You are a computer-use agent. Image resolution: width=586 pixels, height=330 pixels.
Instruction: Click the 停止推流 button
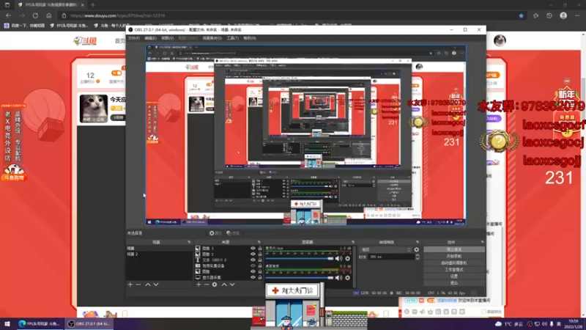(454, 249)
